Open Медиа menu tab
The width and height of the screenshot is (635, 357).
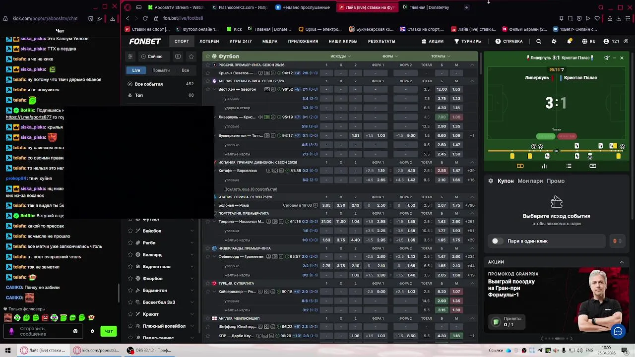pos(270,42)
